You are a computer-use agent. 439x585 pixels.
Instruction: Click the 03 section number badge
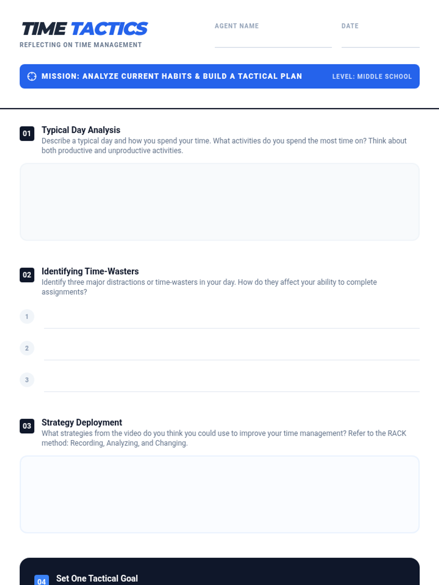pyautogui.click(x=27, y=426)
